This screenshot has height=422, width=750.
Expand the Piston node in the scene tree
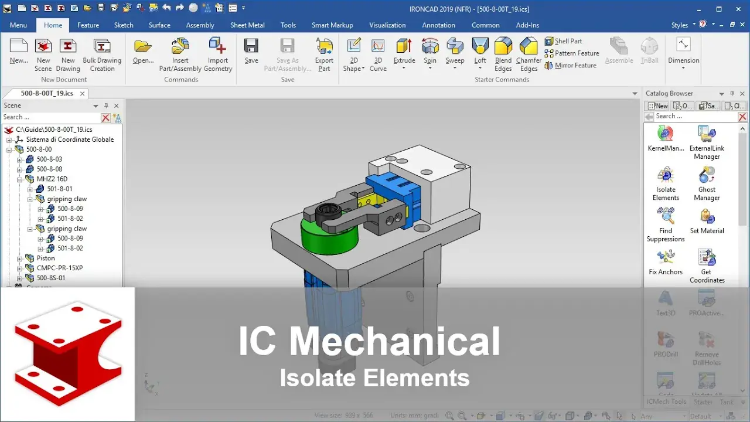(x=19, y=258)
